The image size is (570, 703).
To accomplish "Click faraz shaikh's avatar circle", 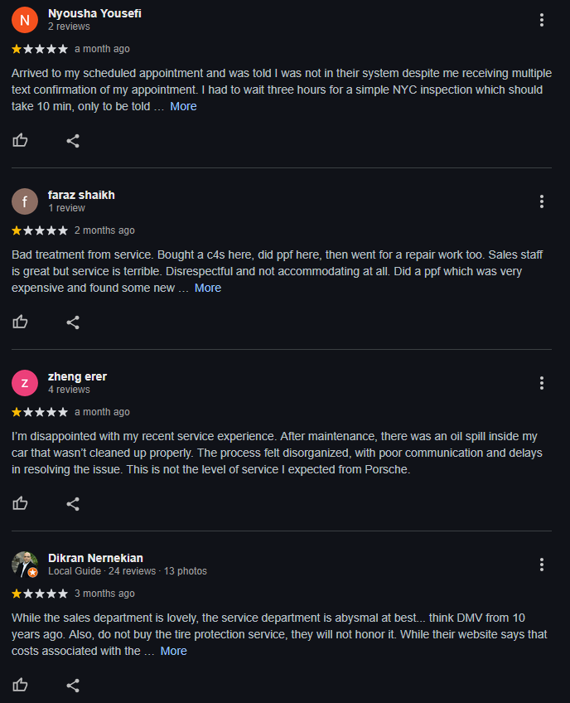I will [25, 201].
